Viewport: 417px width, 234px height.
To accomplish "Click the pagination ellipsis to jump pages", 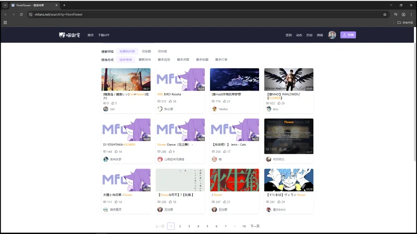I will click(234, 226).
